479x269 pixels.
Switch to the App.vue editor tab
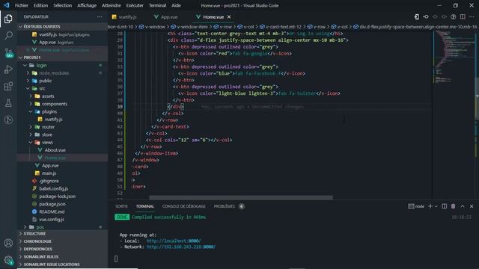(166, 17)
